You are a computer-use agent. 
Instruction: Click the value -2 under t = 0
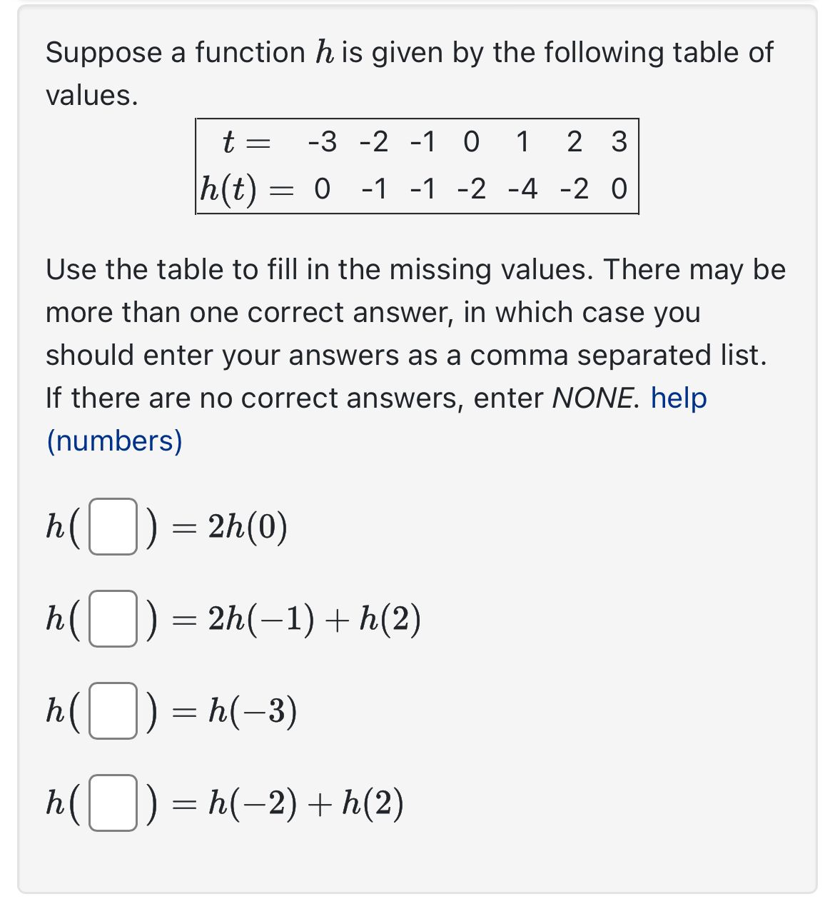point(470,189)
